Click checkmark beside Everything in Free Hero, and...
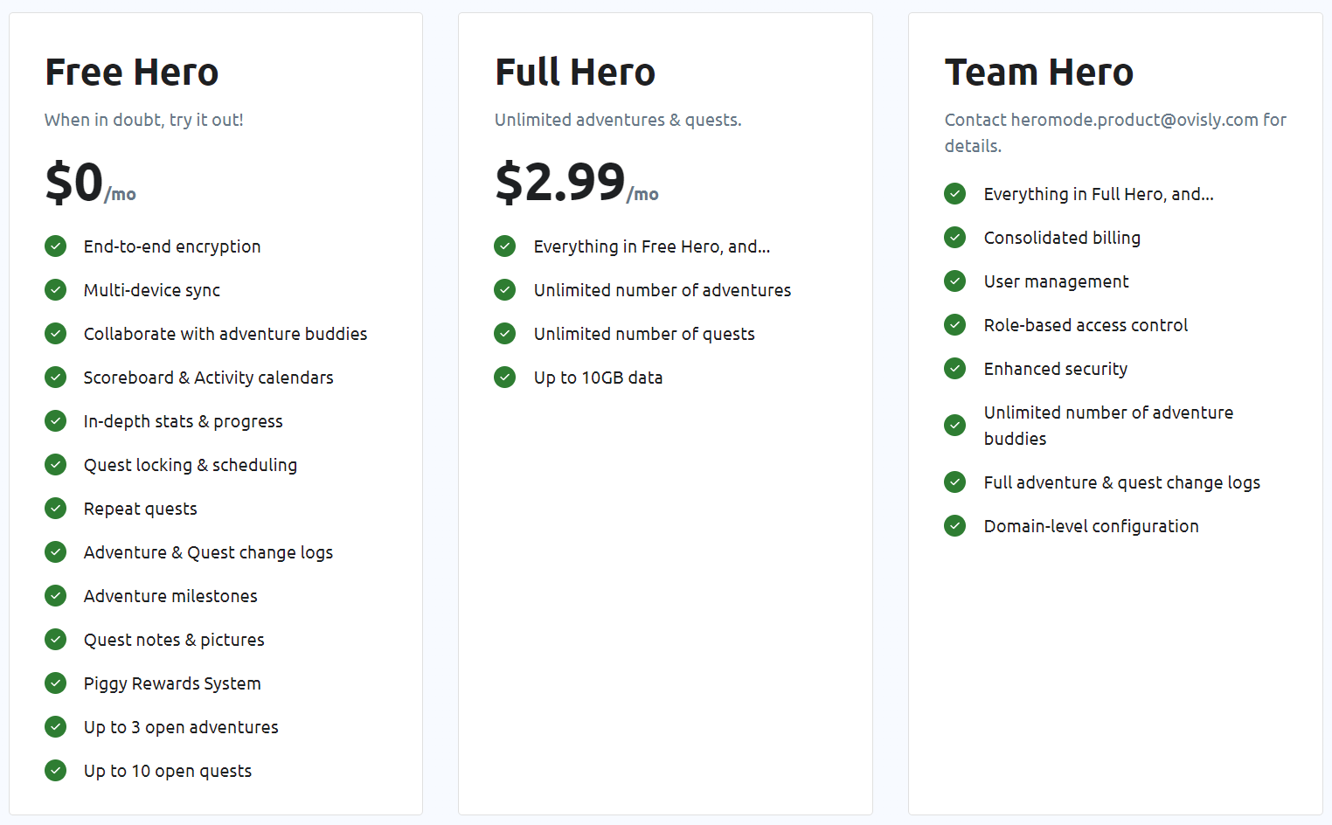This screenshot has height=825, width=1332. [x=505, y=246]
